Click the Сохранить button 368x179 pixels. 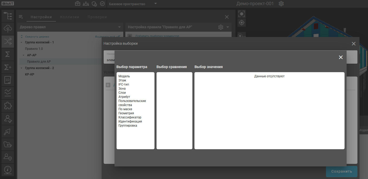point(341,172)
